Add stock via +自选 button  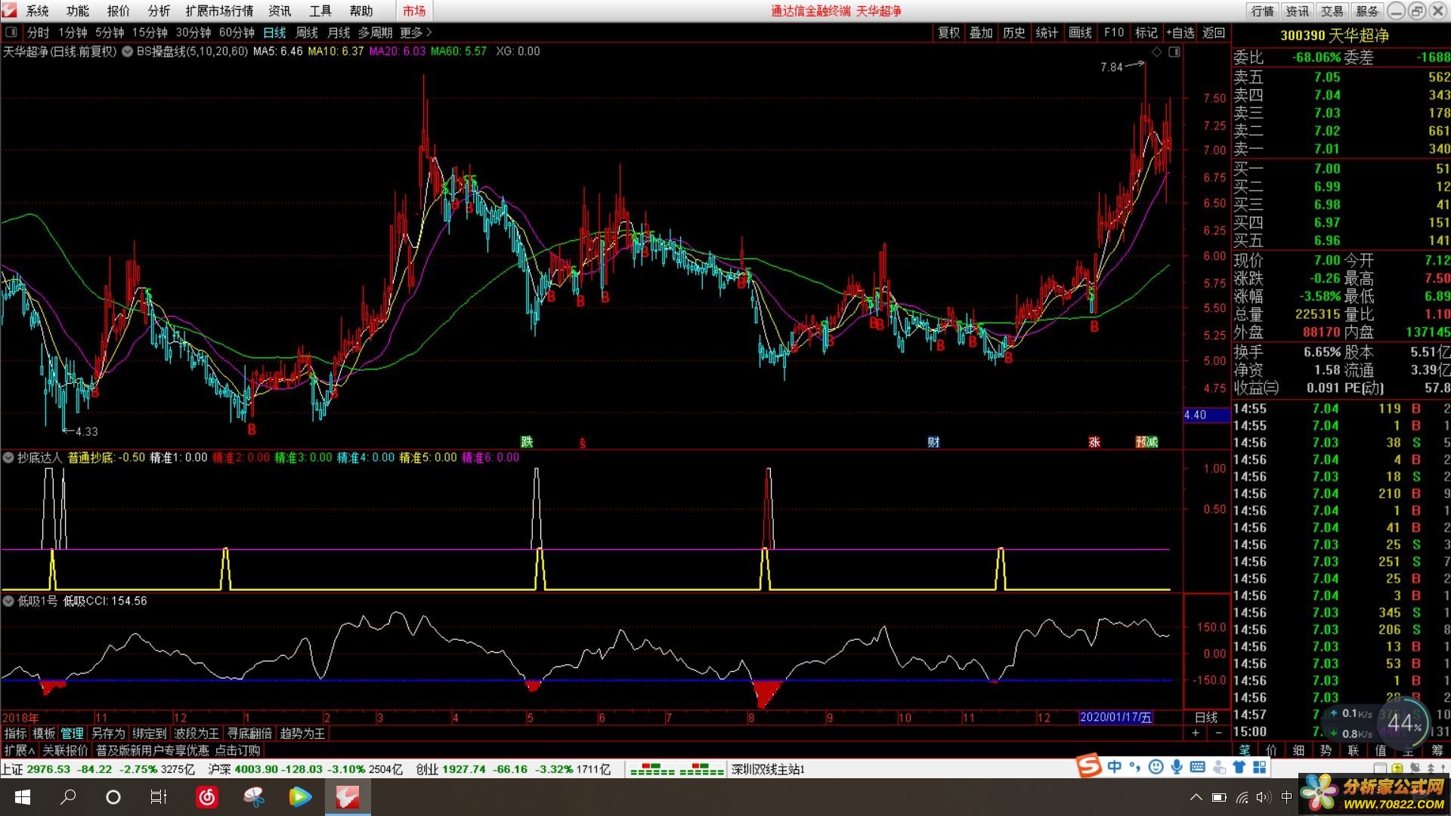[x=1180, y=32]
